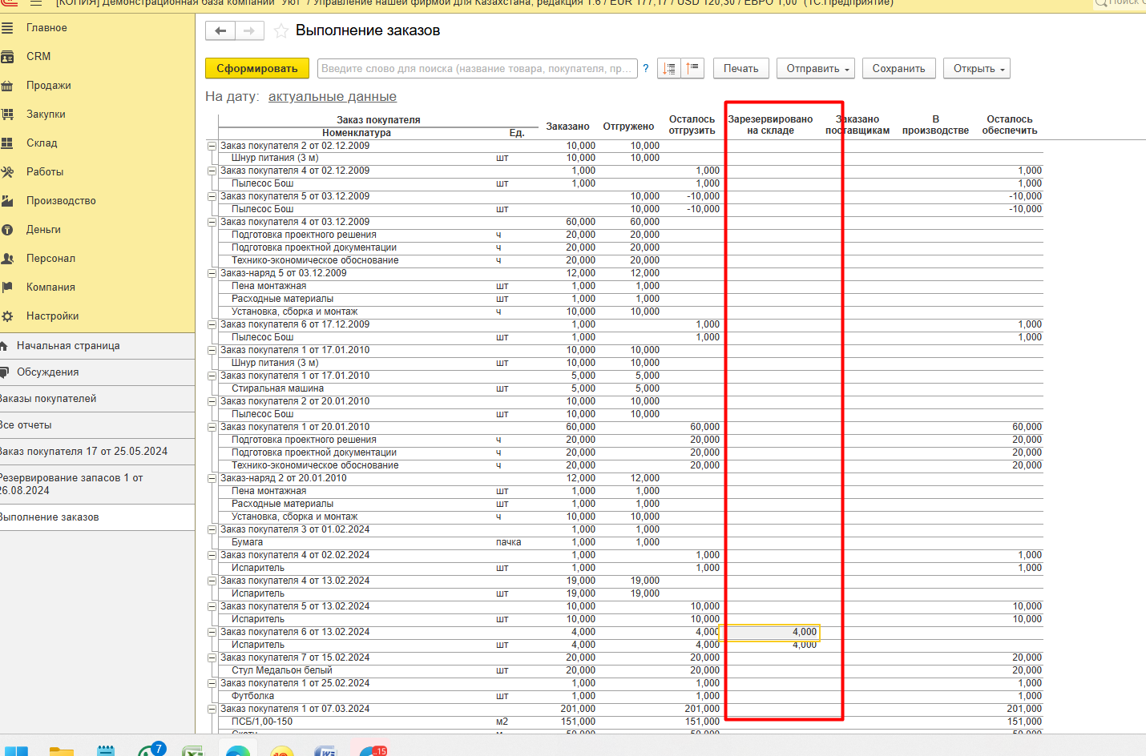This screenshot has height=756, width=1146.
Task: Click the Сформировать button
Action: click(257, 69)
